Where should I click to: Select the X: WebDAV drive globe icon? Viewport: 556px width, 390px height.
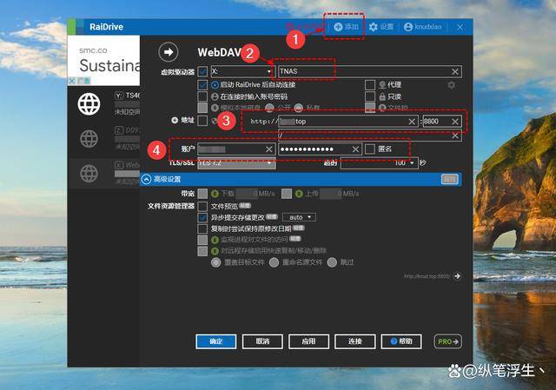coord(89,174)
